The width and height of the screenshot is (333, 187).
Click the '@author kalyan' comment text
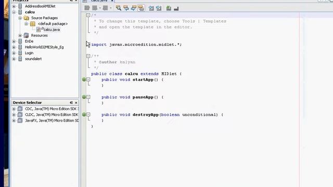(117, 62)
